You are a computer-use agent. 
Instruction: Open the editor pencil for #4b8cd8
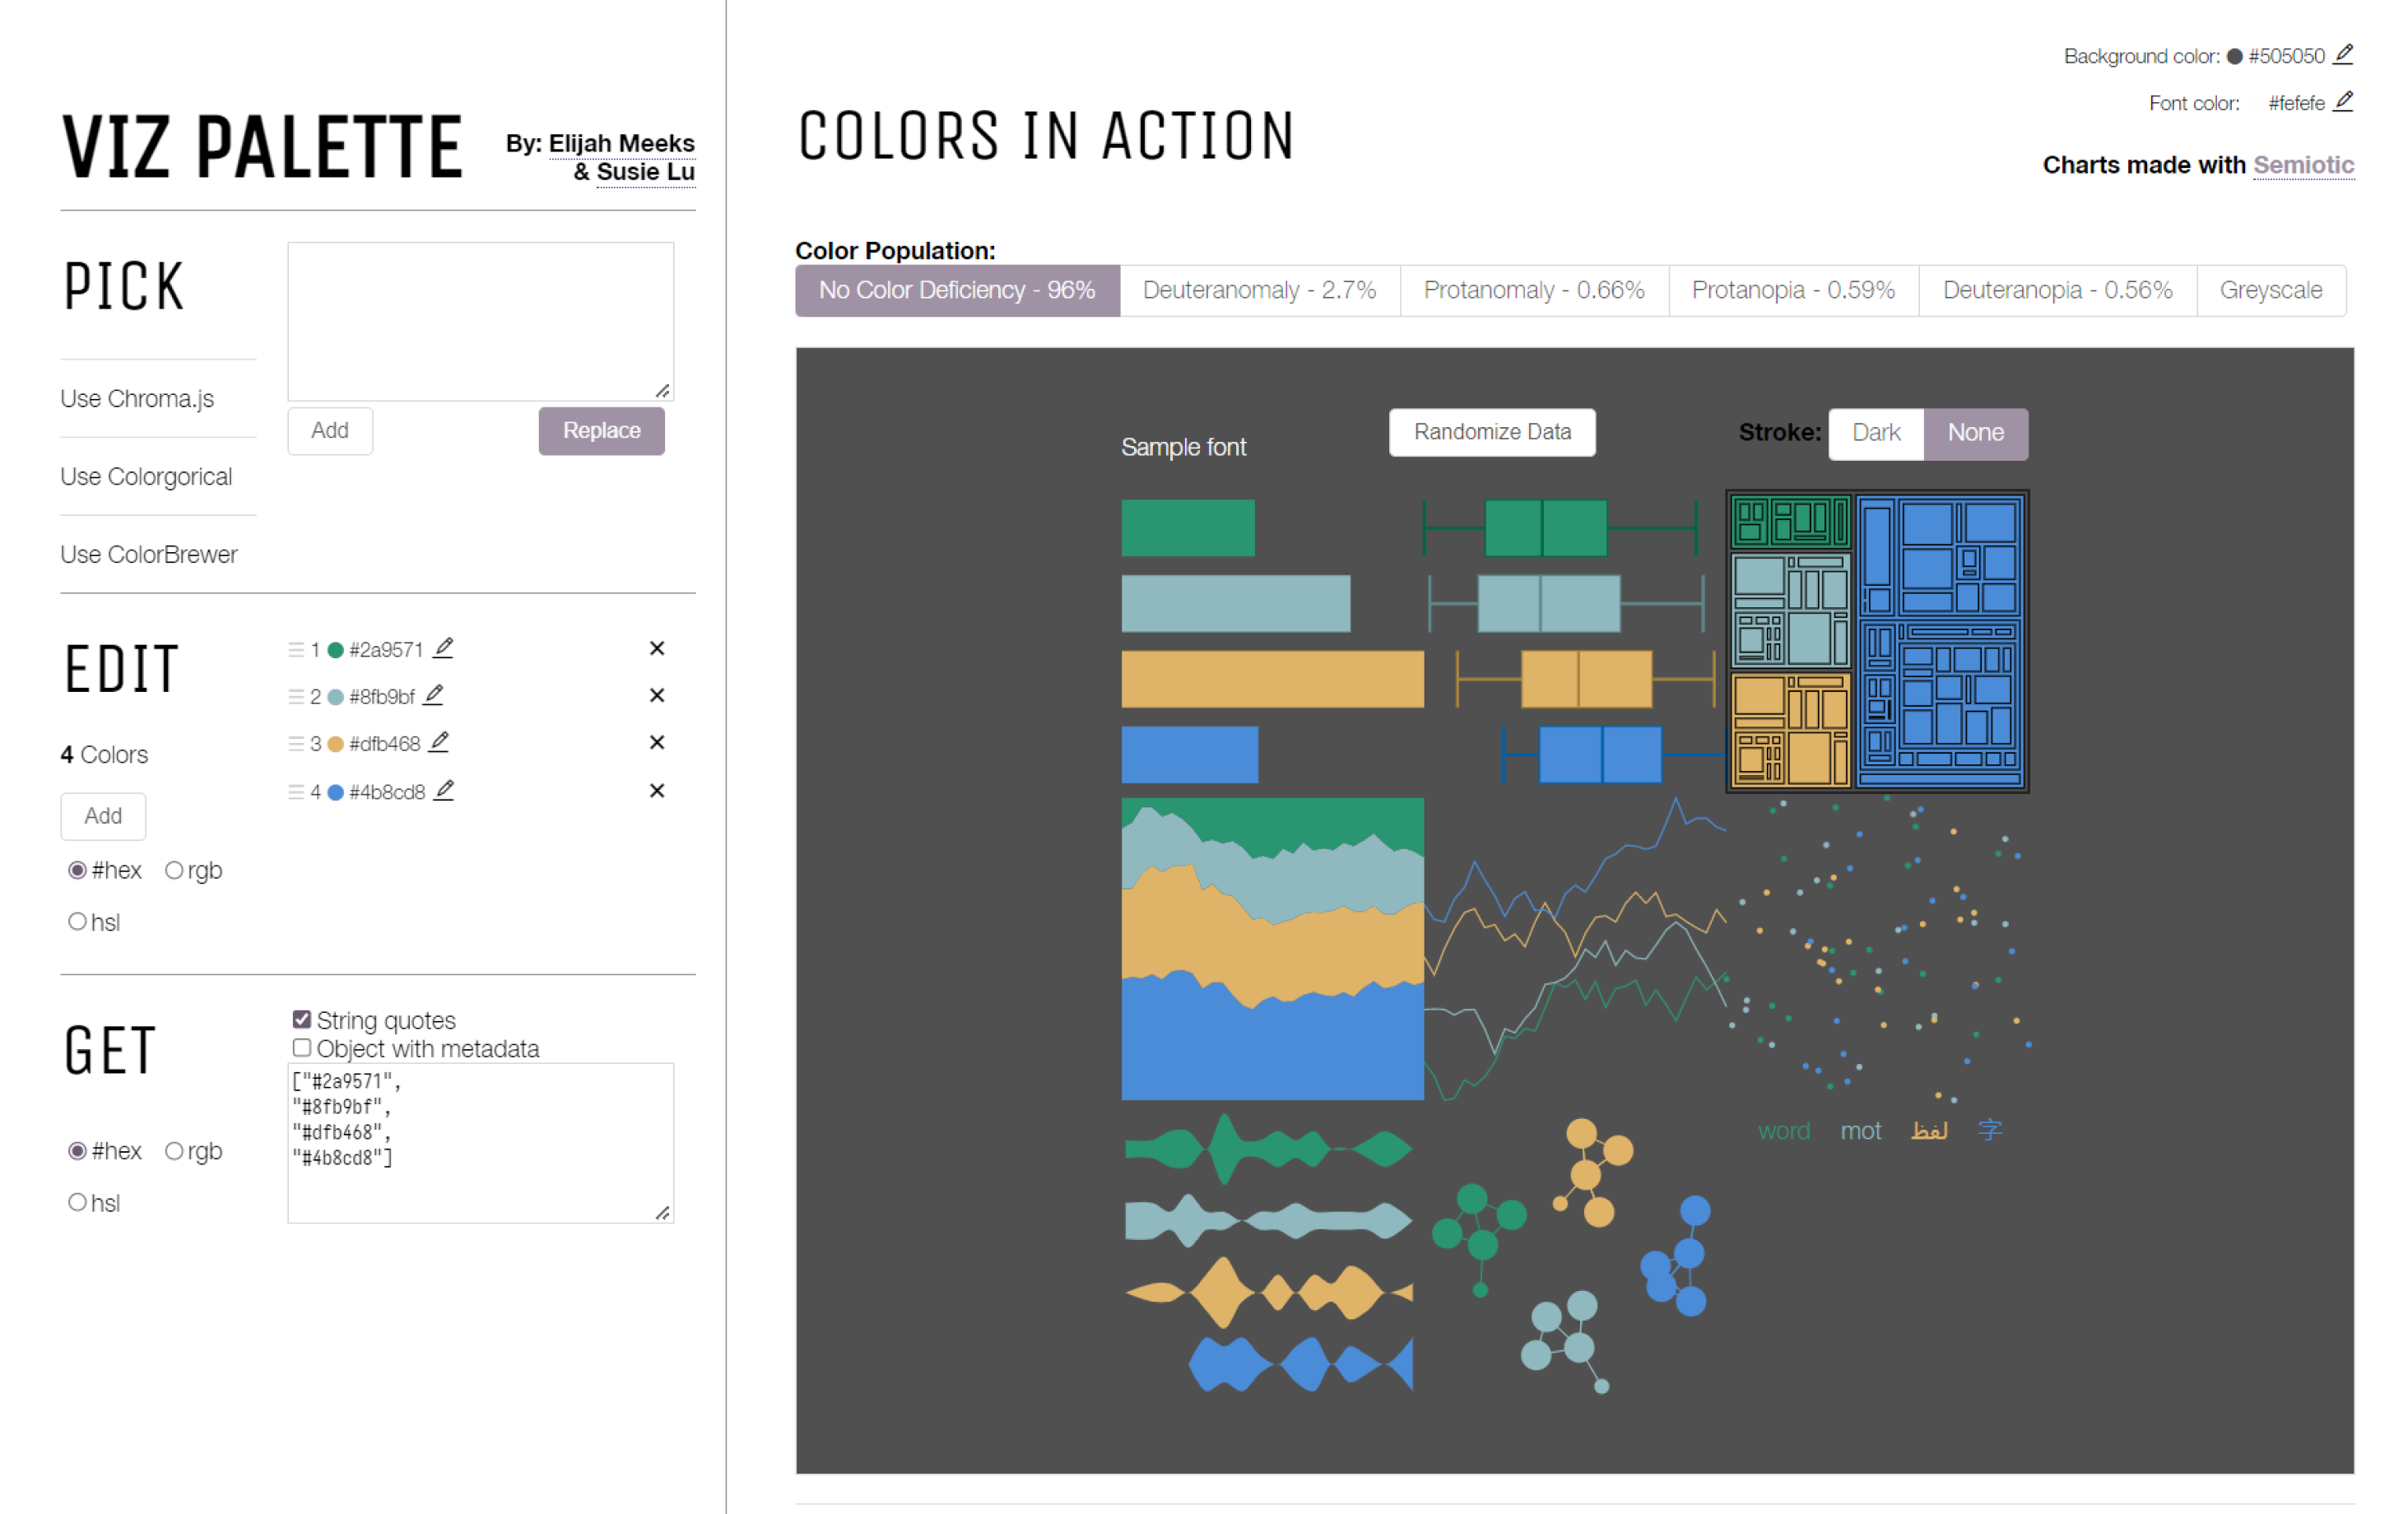click(x=445, y=790)
